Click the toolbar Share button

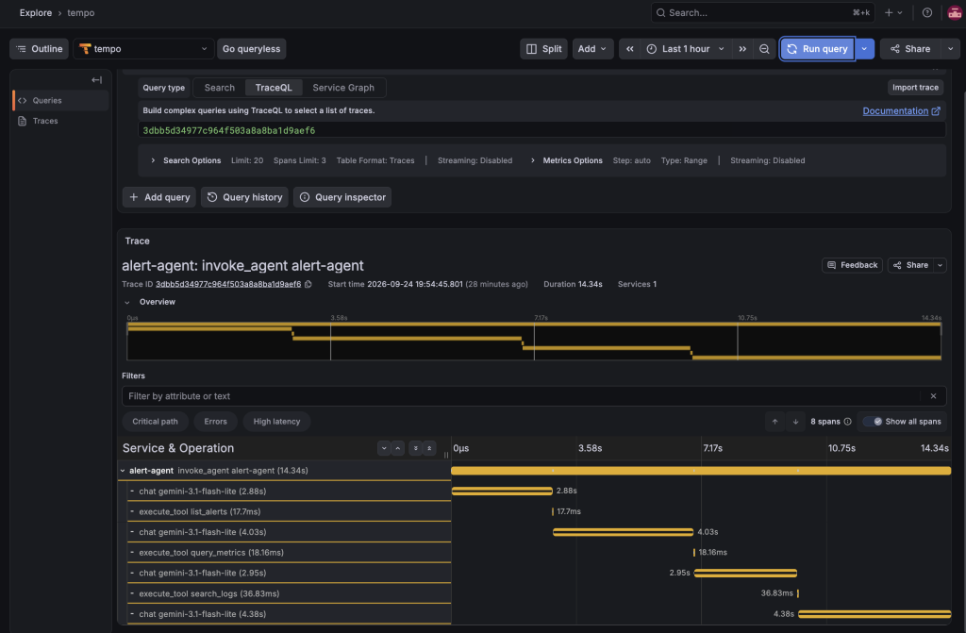pos(910,49)
